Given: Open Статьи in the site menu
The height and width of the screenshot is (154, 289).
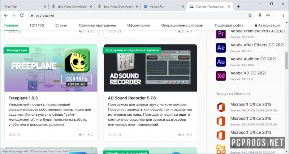Looking at the screenshot, I should [61, 25].
